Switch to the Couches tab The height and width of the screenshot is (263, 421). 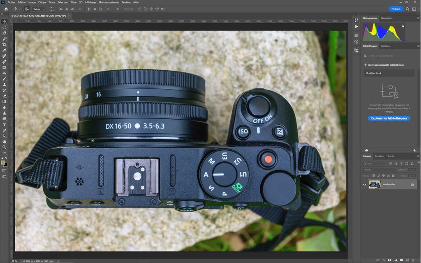(x=379, y=156)
